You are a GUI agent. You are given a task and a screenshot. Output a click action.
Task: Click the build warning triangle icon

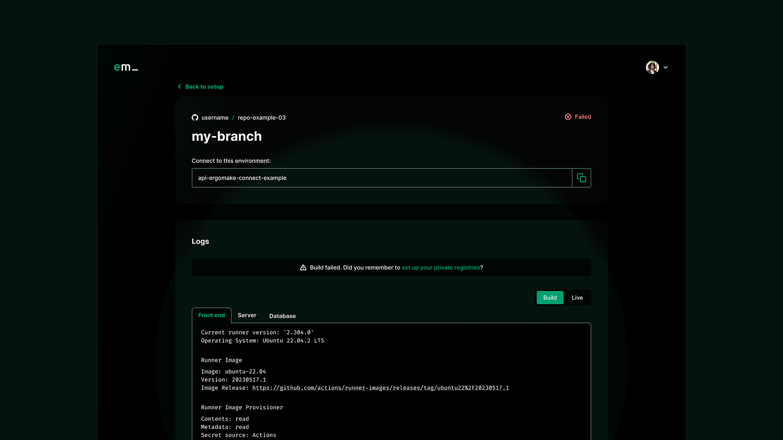303,268
